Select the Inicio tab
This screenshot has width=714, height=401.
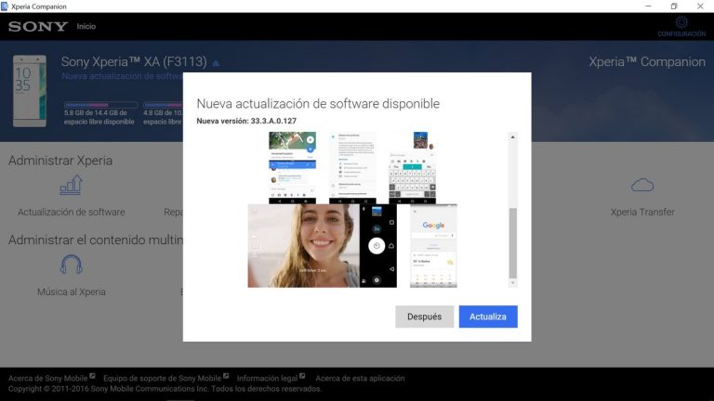pyautogui.click(x=86, y=26)
